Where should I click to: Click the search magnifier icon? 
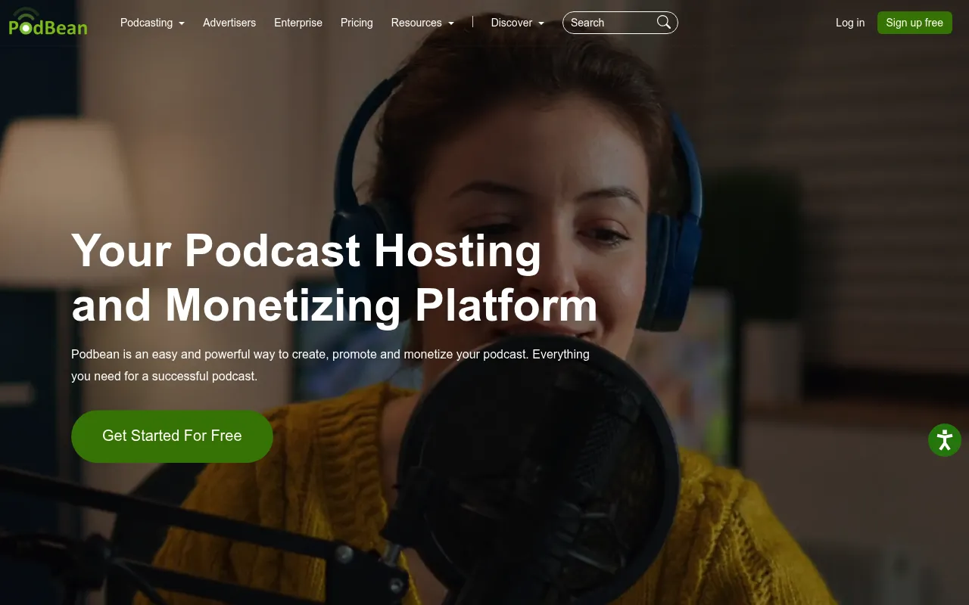(x=664, y=23)
